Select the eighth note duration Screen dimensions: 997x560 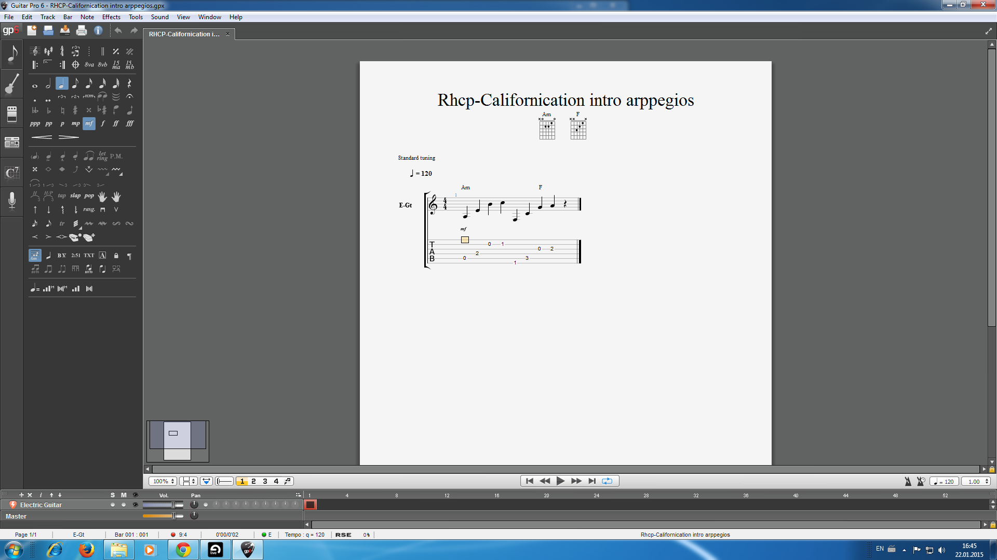click(75, 83)
